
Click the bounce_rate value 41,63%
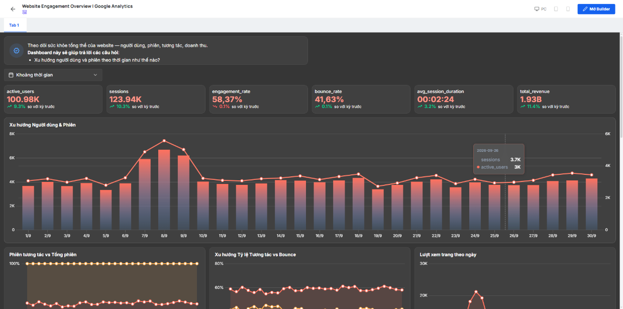click(329, 99)
